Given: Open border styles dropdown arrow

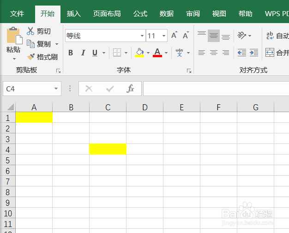Looking at the screenshot, I should (126, 53).
